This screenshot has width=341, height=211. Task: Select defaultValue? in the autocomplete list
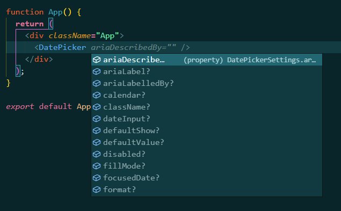[x=207, y=142]
